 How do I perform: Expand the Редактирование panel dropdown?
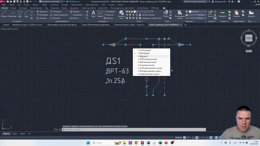click(62, 21)
